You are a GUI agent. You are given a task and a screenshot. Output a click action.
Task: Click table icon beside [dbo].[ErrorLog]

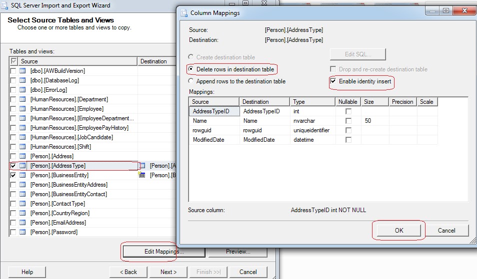point(22,89)
